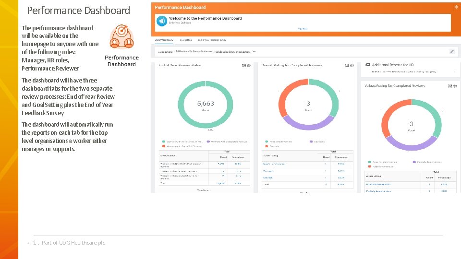461x259 pixels.
Task: Switch to the Goal Setting tab
Action: pyautogui.click(x=185, y=40)
